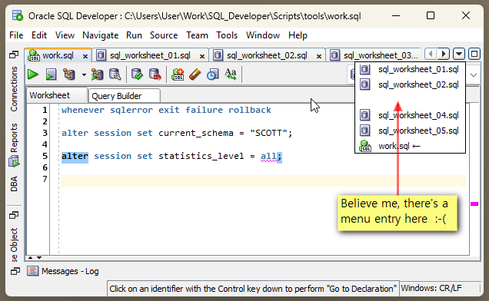Click the Reports panel icon in sidebar
The width and height of the screenshot is (489, 301).
(14, 161)
